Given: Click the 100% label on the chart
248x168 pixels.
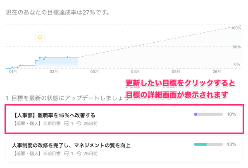Looking at the screenshot, I should pyautogui.click(x=236, y=28).
